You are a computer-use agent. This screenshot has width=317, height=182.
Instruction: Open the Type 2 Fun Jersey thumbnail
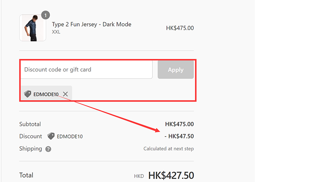pyautogui.click(x=32, y=28)
